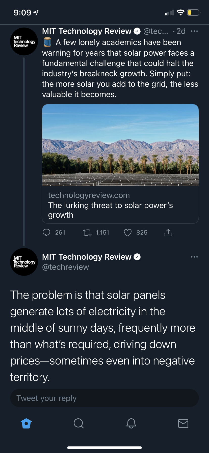Viewport: 209px width, 453px height.
Task: Open the Search tab
Action: (79, 423)
